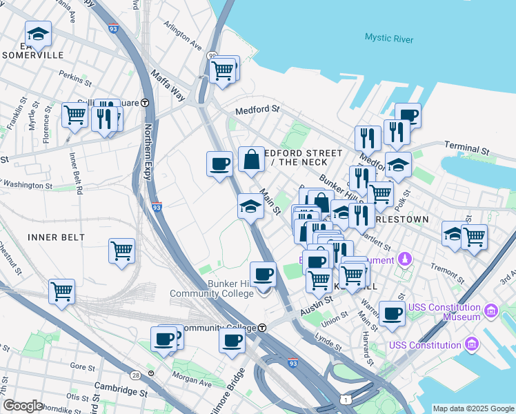This screenshot has height=414, width=516.
Task: Click the cafe marker left of the shopping bag marker
Action: 219,164
